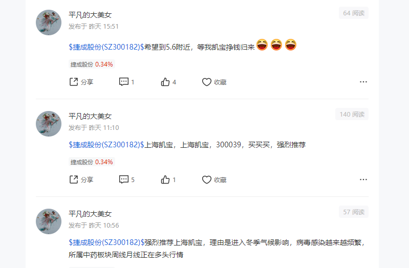Viewport: 409px width, 268px height.
Task: Click the 捷成股份 0.34% stock tag under the 15:51 post
Action: [x=92, y=64]
